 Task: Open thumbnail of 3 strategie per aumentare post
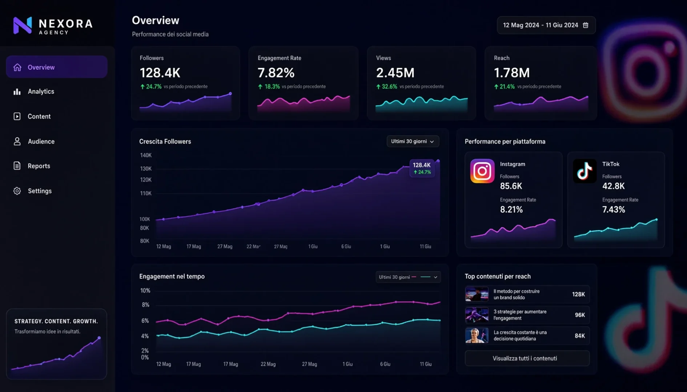[477, 315]
